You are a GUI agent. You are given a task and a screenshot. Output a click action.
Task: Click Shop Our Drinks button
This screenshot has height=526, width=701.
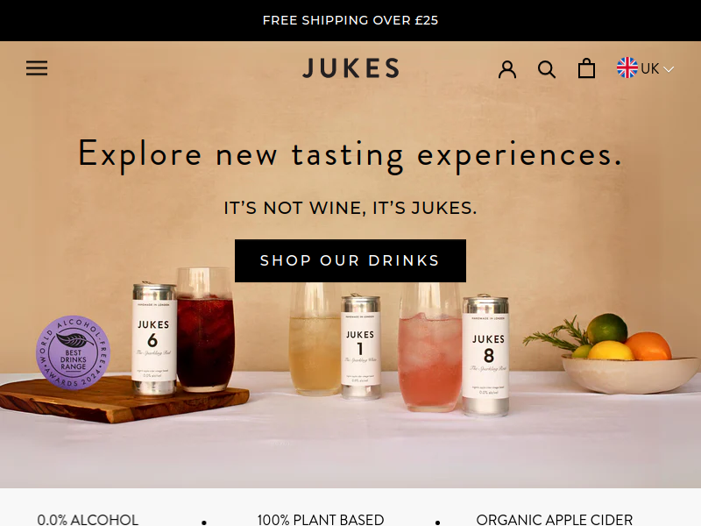(350, 260)
